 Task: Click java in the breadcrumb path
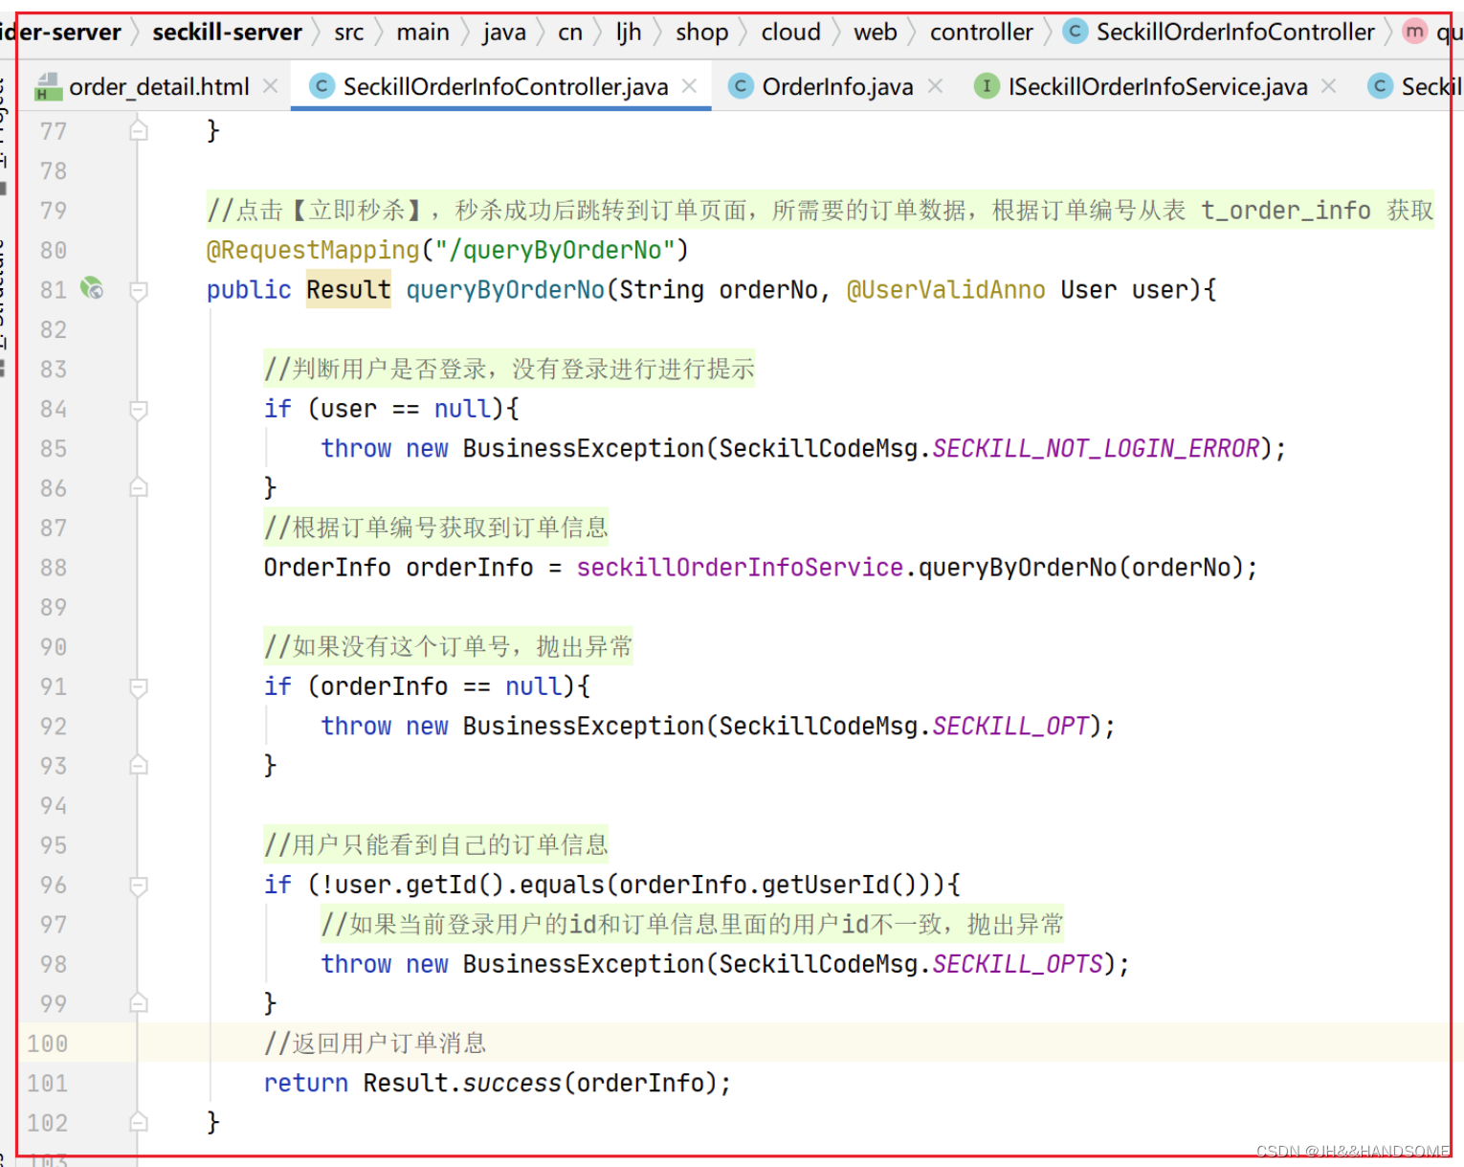(504, 33)
